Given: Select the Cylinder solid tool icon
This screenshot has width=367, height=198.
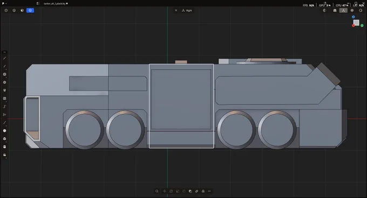Looking at the screenshot, I should pos(4,147).
